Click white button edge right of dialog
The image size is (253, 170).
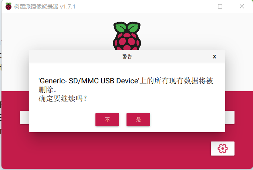click(x=230, y=117)
